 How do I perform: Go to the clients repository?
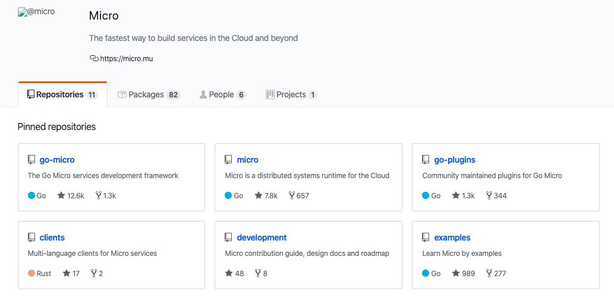point(52,237)
